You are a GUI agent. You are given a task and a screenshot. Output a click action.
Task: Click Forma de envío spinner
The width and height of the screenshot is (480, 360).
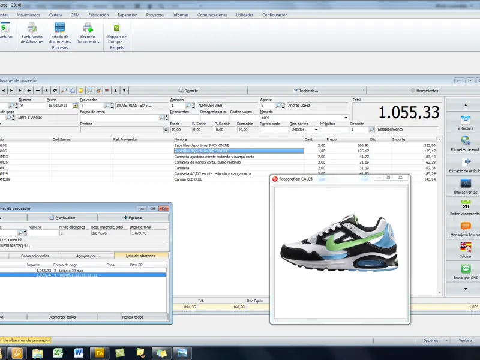coord(167,118)
